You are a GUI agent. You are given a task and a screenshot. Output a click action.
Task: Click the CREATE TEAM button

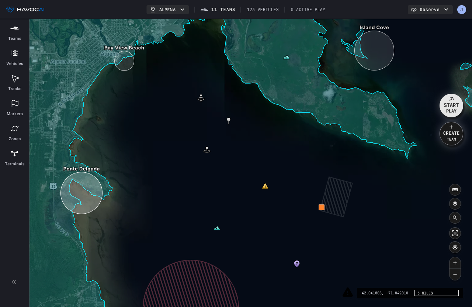click(451, 134)
